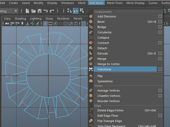Open the Modify menu
Image resolution: width=170 pixels, height=127 pixels.
[x=39, y=3]
